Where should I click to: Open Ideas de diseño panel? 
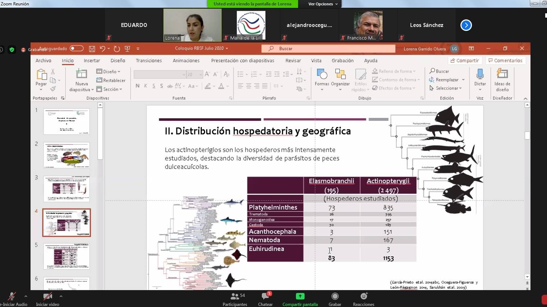(x=502, y=74)
